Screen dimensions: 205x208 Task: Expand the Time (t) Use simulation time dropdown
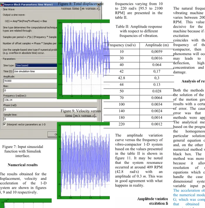click(35, 71)
